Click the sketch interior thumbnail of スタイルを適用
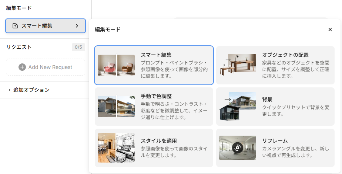 [116, 148]
